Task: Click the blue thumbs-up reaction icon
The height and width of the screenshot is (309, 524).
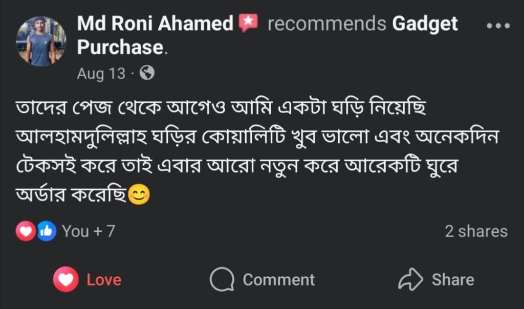Action: coord(46,231)
